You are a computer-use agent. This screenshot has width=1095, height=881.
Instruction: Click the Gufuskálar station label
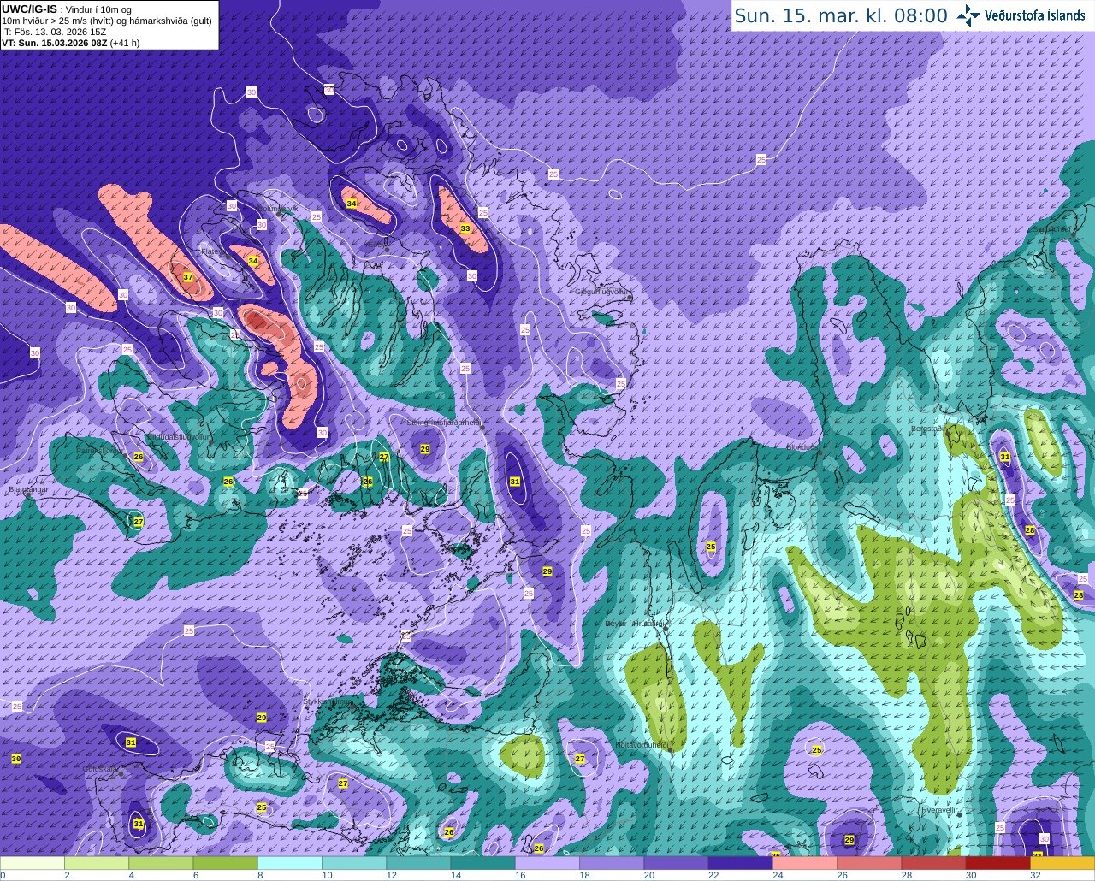(x=101, y=769)
